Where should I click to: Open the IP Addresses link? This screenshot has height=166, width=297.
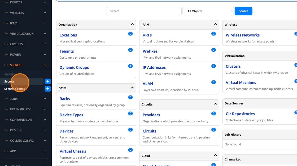[x=154, y=67]
